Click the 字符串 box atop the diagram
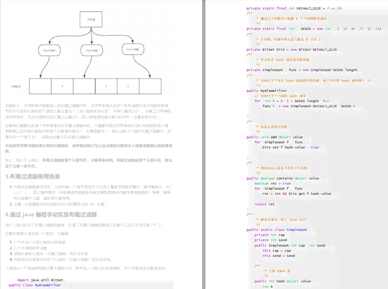 click(x=91, y=19)
